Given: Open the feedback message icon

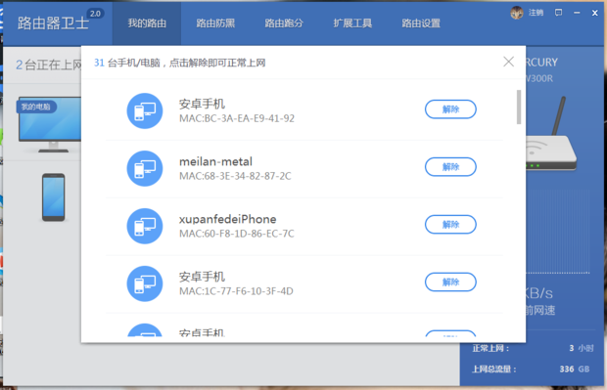Looking at the screenshot, I should [558, 13].
